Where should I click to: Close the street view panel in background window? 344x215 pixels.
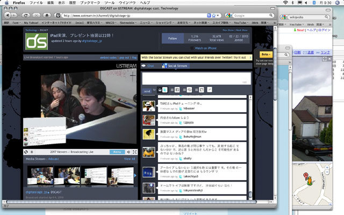[329, 59]
